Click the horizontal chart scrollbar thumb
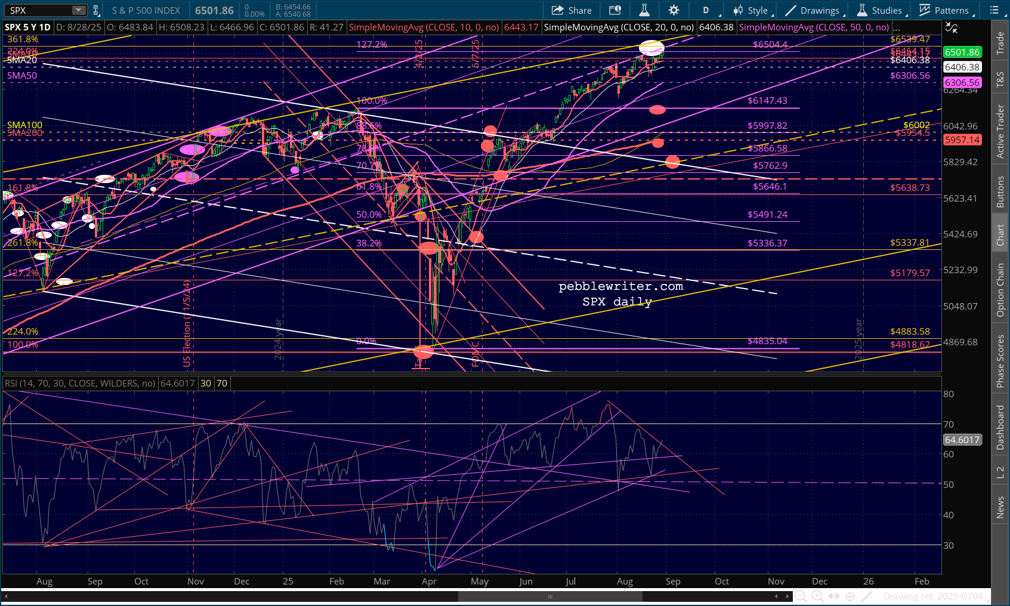 pyautogui.click(x=550, y=596)
